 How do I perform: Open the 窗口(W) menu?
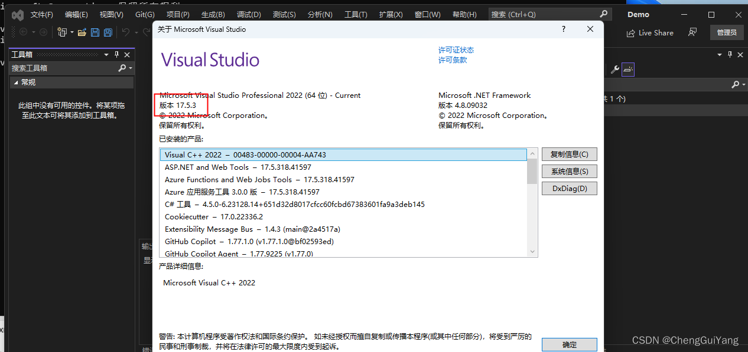pyautogui.click(x=427, y=15)
